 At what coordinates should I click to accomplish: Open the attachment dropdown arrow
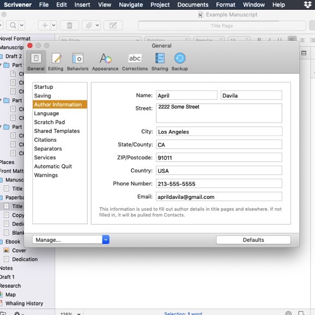tap(97, 25)
